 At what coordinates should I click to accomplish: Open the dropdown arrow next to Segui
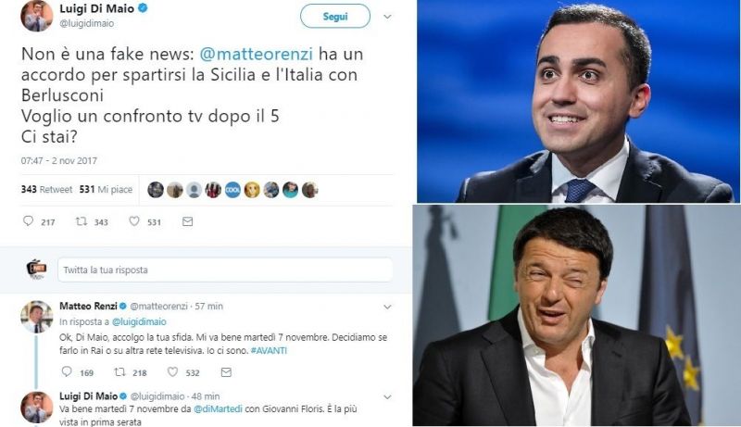[x=387, y=17]
